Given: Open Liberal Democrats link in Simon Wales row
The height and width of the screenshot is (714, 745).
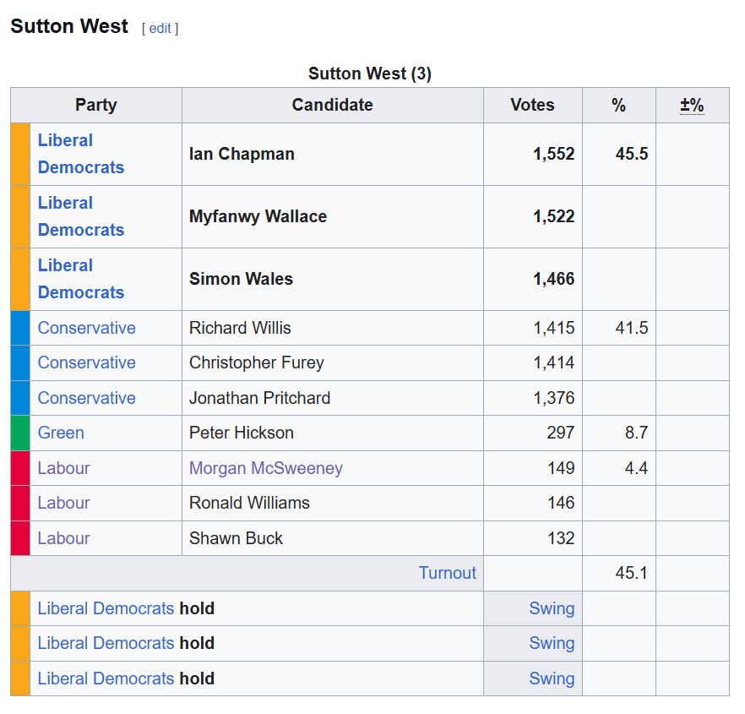Looking at the screenshot, I should tap(81, 279).
